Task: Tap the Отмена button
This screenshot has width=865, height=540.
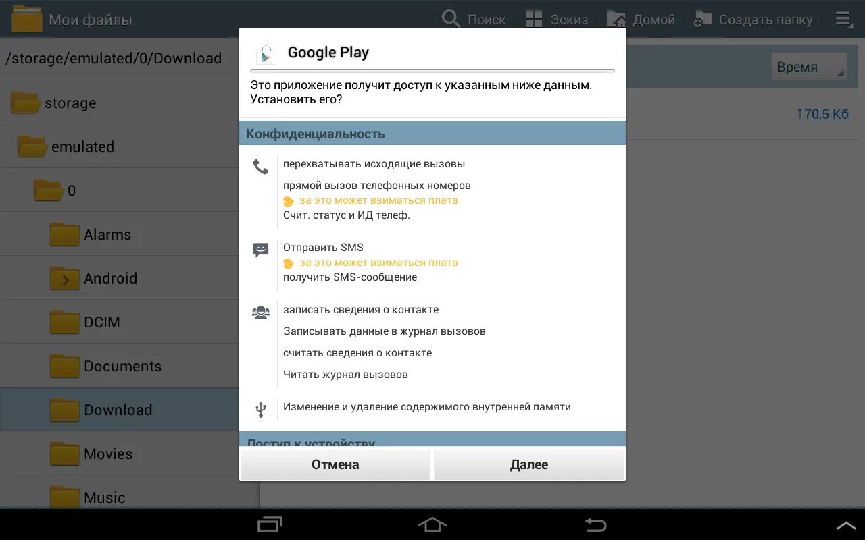Action: point(335,464)
